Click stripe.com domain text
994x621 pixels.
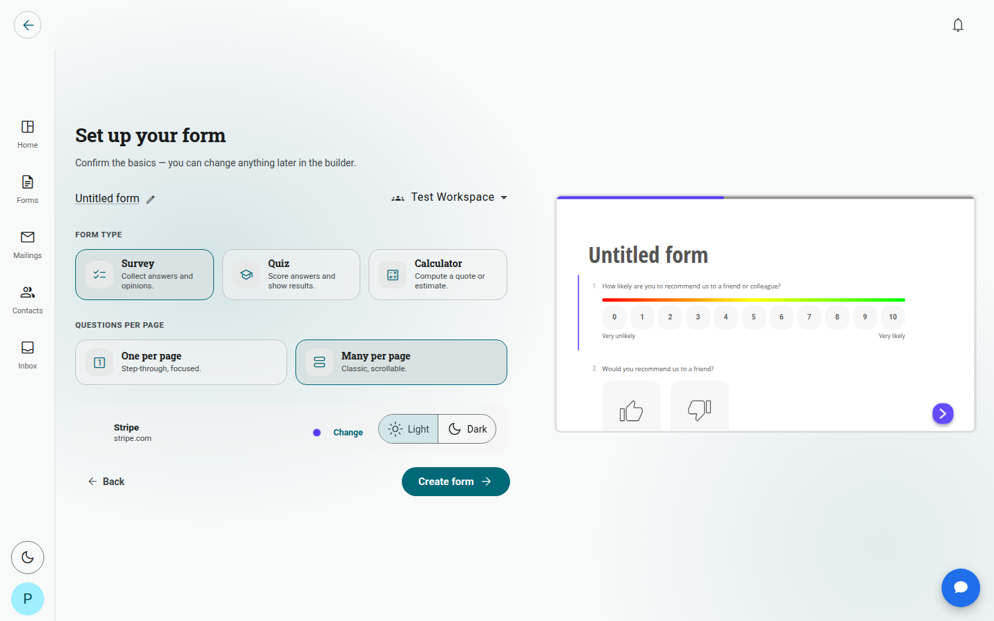[133, 438]
